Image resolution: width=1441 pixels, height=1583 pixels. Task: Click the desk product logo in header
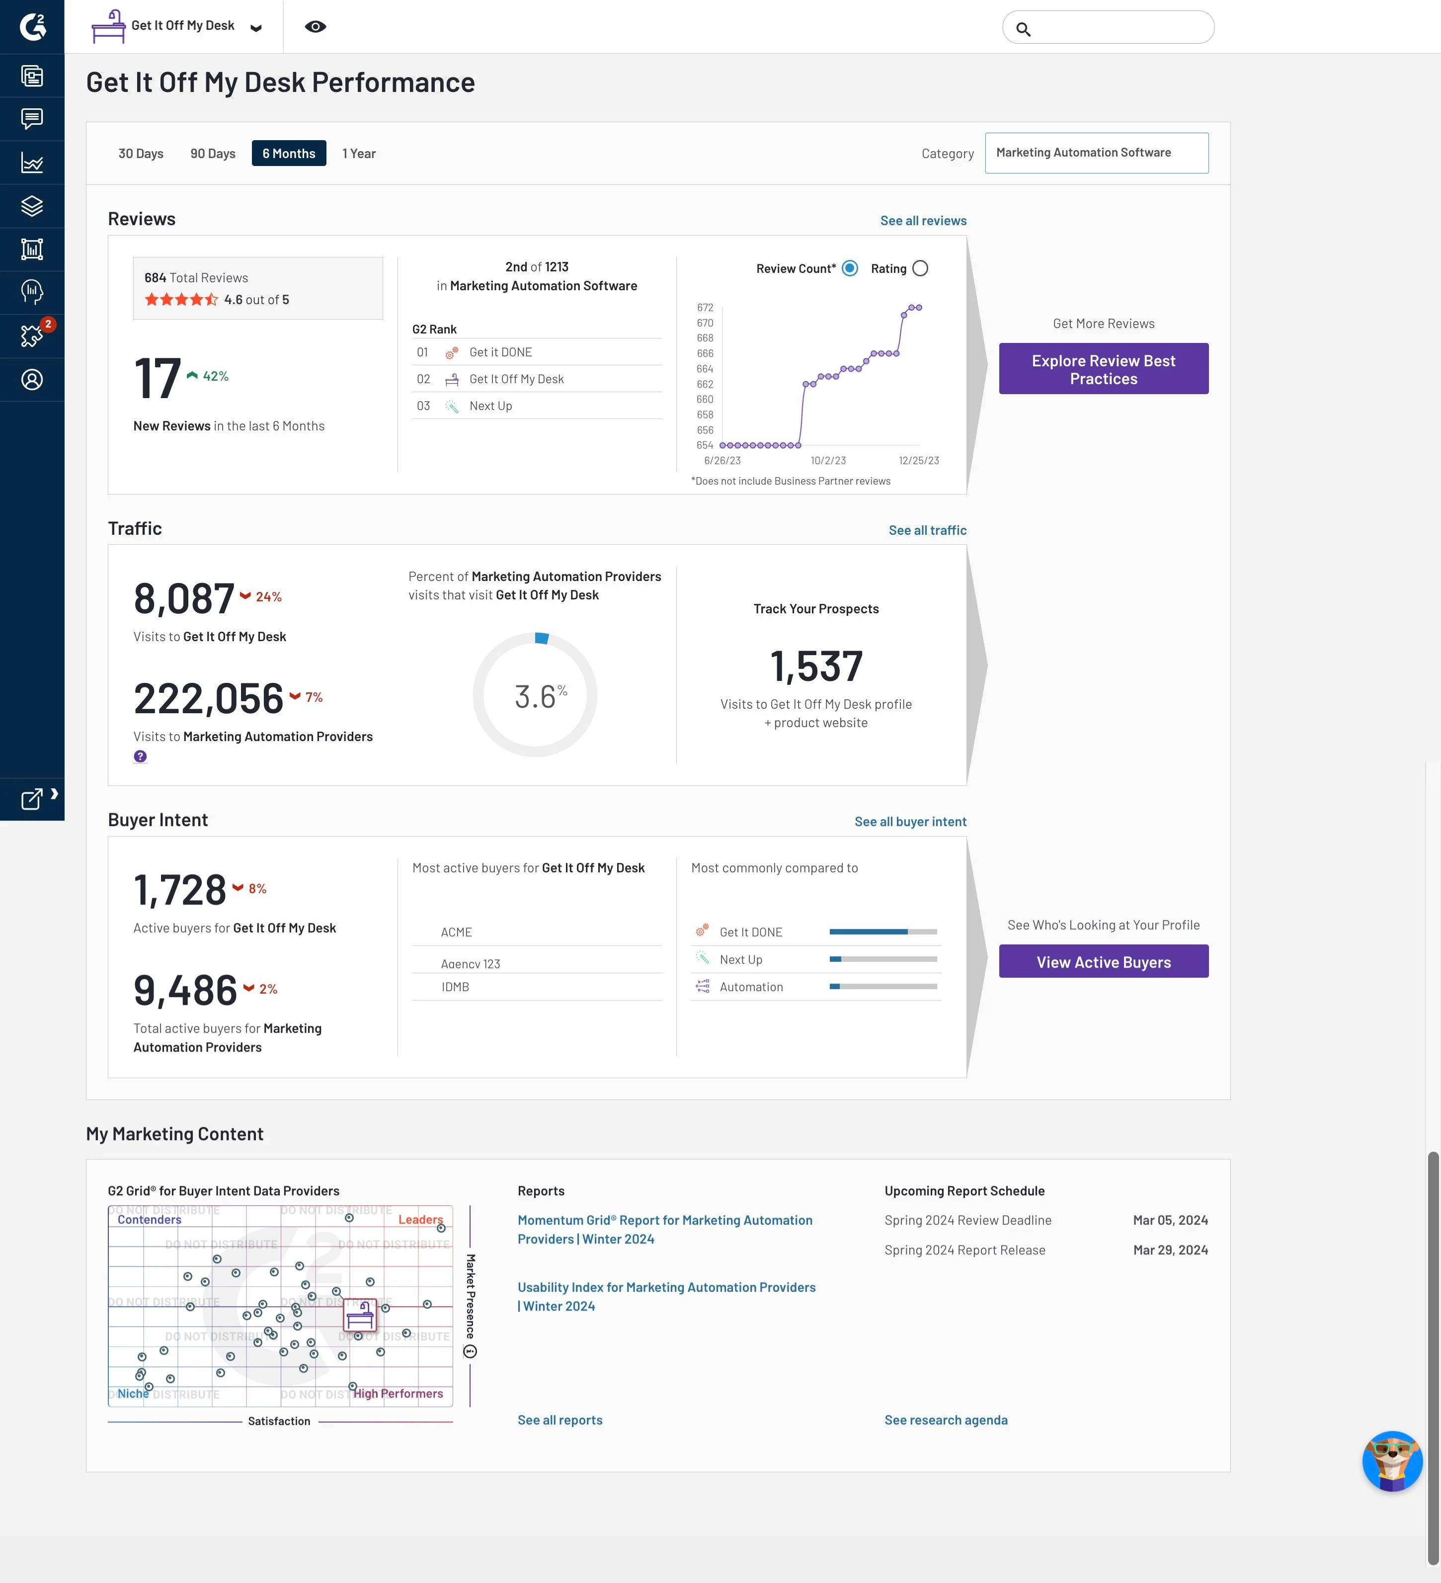click(108, 27)
